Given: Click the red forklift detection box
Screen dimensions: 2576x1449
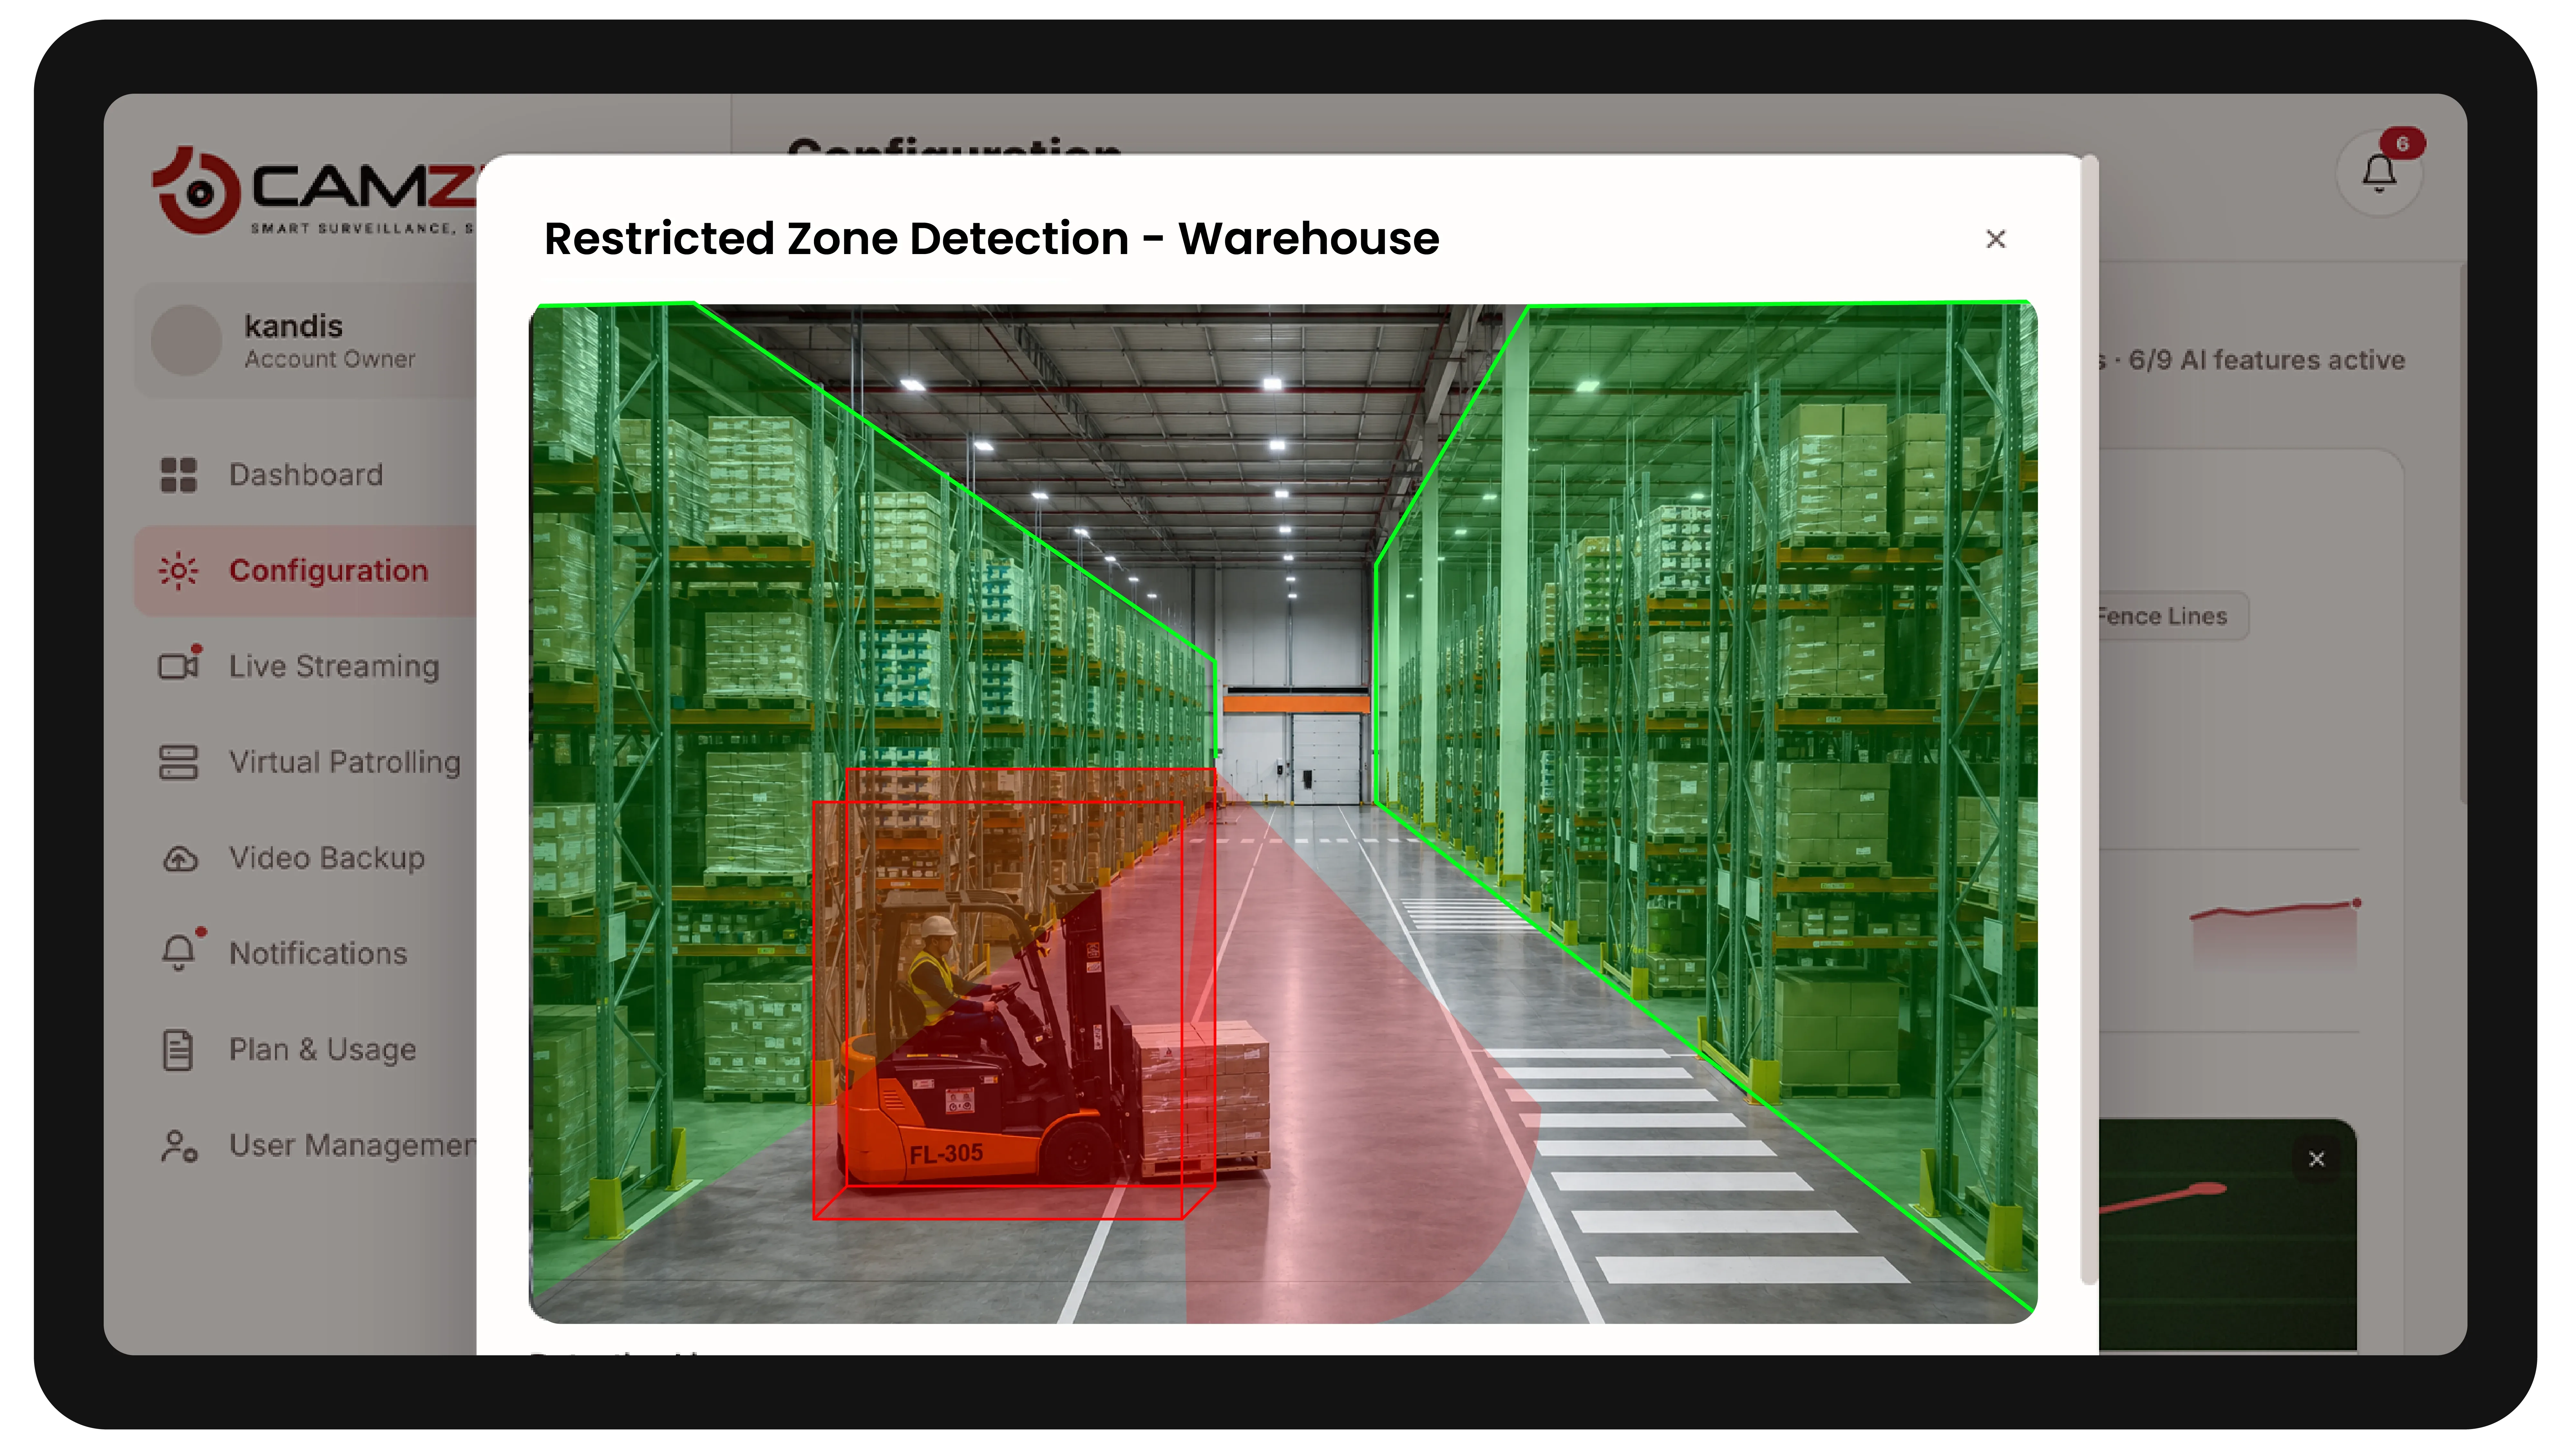Looking at the screenshot, I should [x=1014, y=994].
